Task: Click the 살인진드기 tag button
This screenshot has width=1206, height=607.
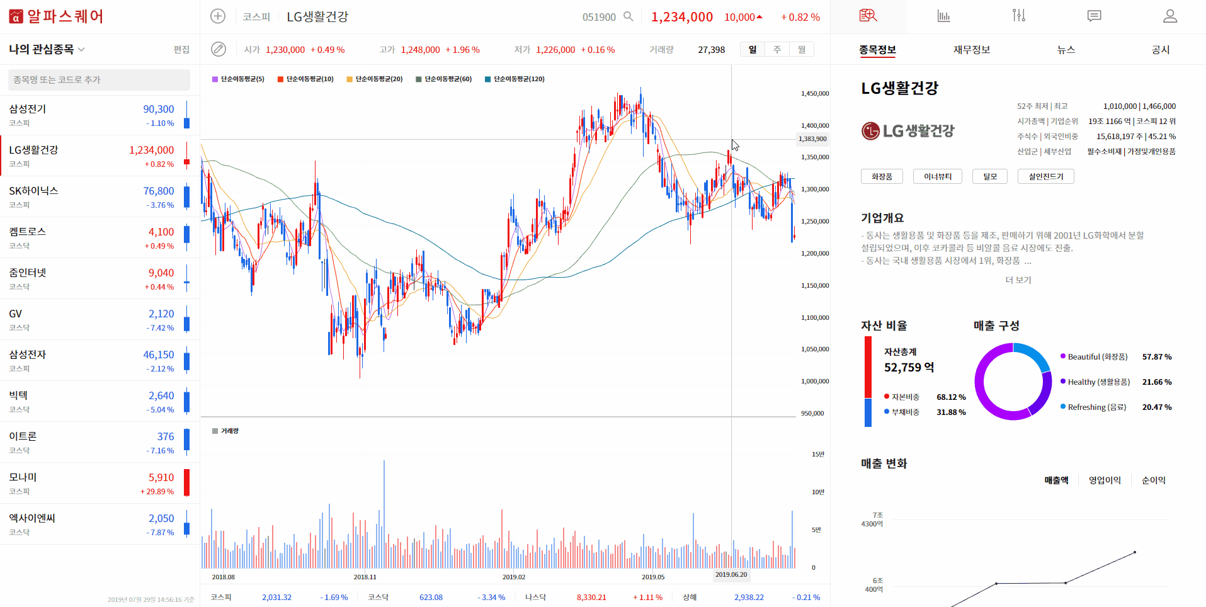Action: (1046, 177)
